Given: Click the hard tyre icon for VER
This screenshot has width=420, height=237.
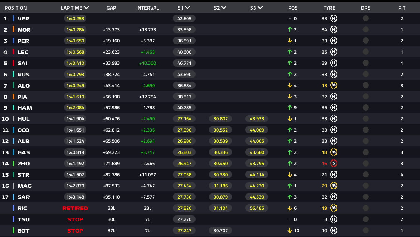Looking at the screenshot, I should [334, 19].
